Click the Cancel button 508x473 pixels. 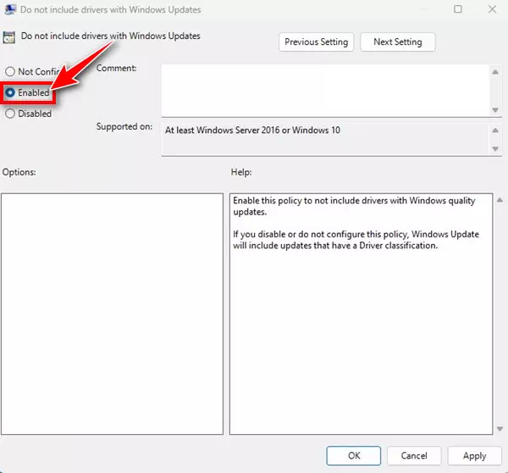(x=414, y=455)
